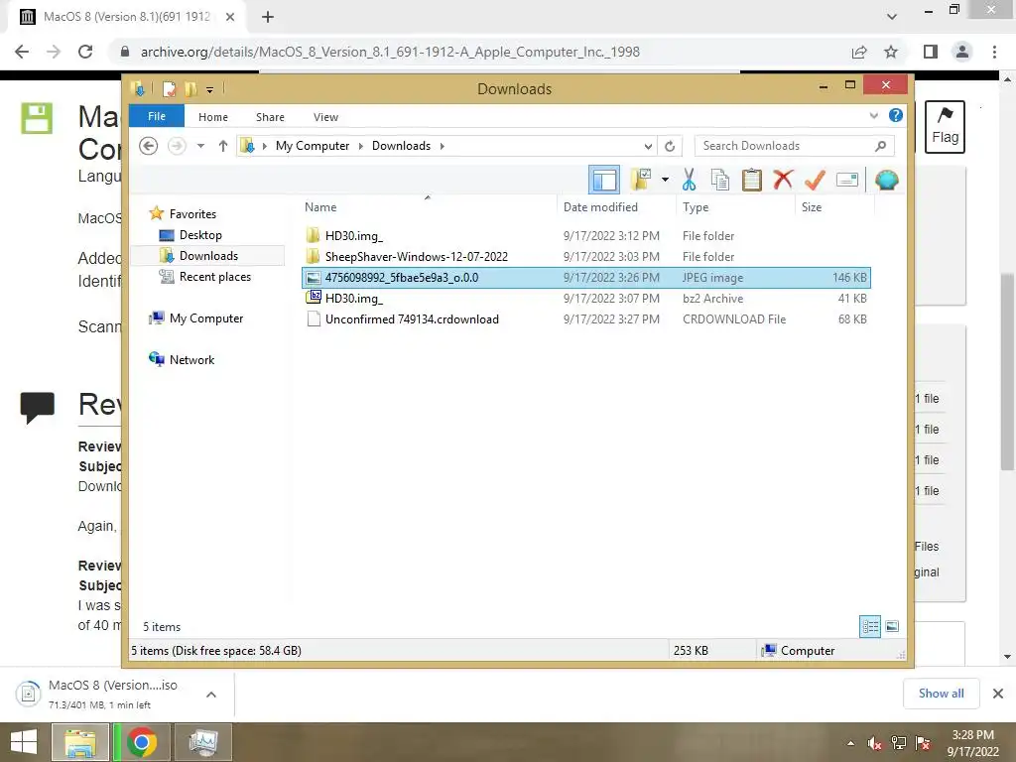The height and width of the screenshot is (762, 1016).
Task: Click the search magnifier icon in Explorer
Action: (880, 146)
